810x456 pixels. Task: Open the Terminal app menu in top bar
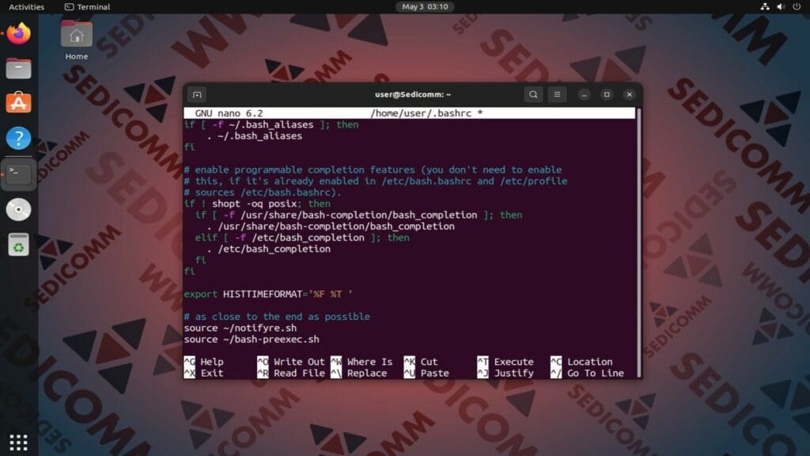pyautogui.click(x=87, y=6)
